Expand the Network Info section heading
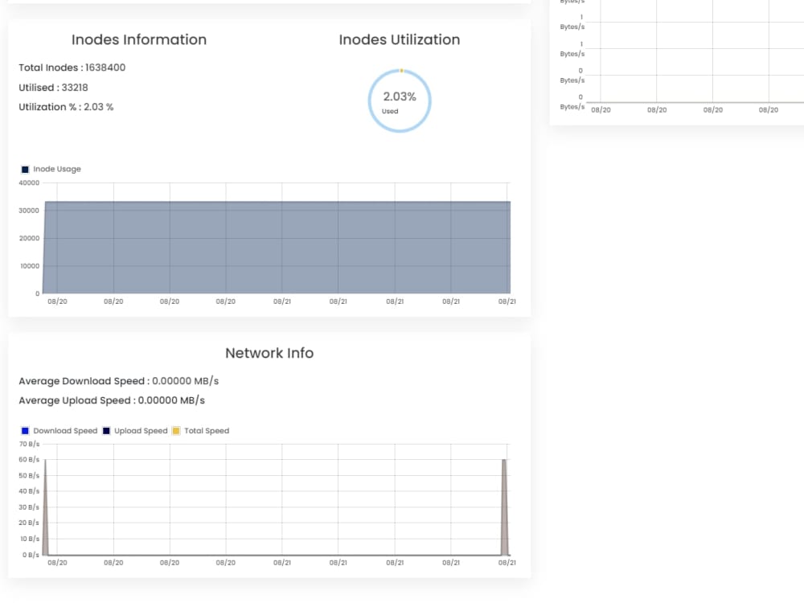Image resolution: width=804 pixels, height=603 pixels. [269, 353]
